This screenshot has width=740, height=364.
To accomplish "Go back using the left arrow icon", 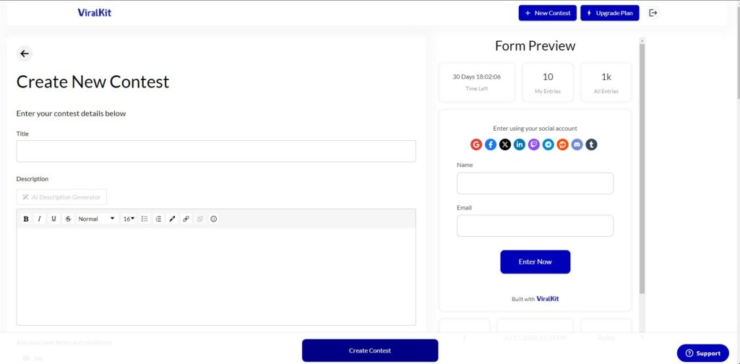I will click(25, 53).
